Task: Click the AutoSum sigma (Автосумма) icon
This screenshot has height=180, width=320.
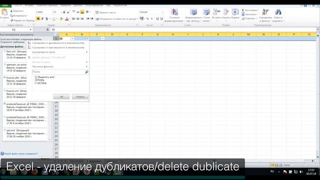Action: (x=243, y=10)
